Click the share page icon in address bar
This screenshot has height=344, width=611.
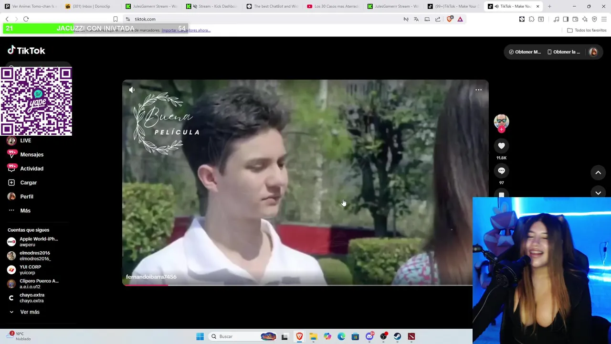click(438, 19)
